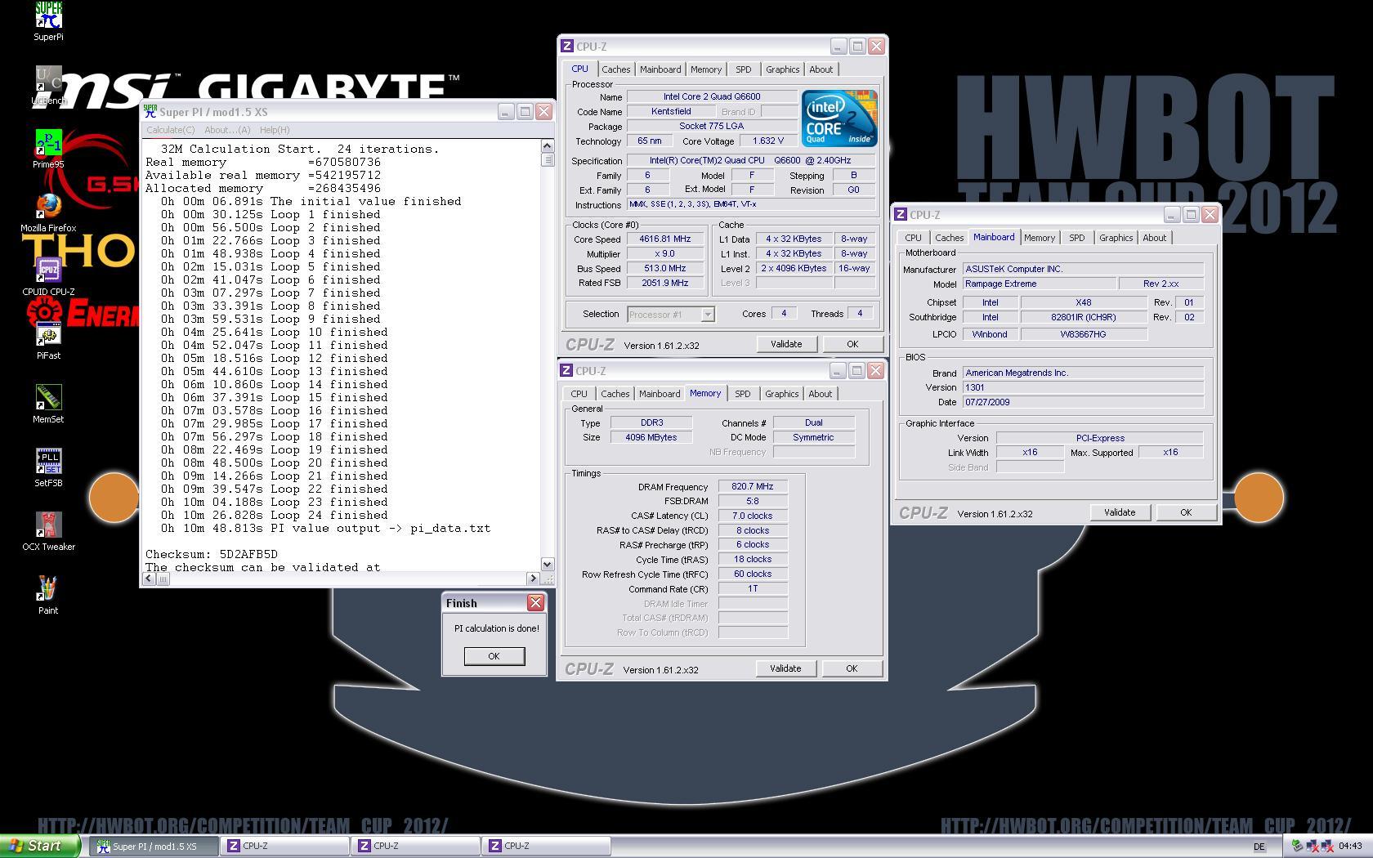Launch MemSet from the desktop
The width and height of the screenshot is (1373, 858).
point(48,404)
